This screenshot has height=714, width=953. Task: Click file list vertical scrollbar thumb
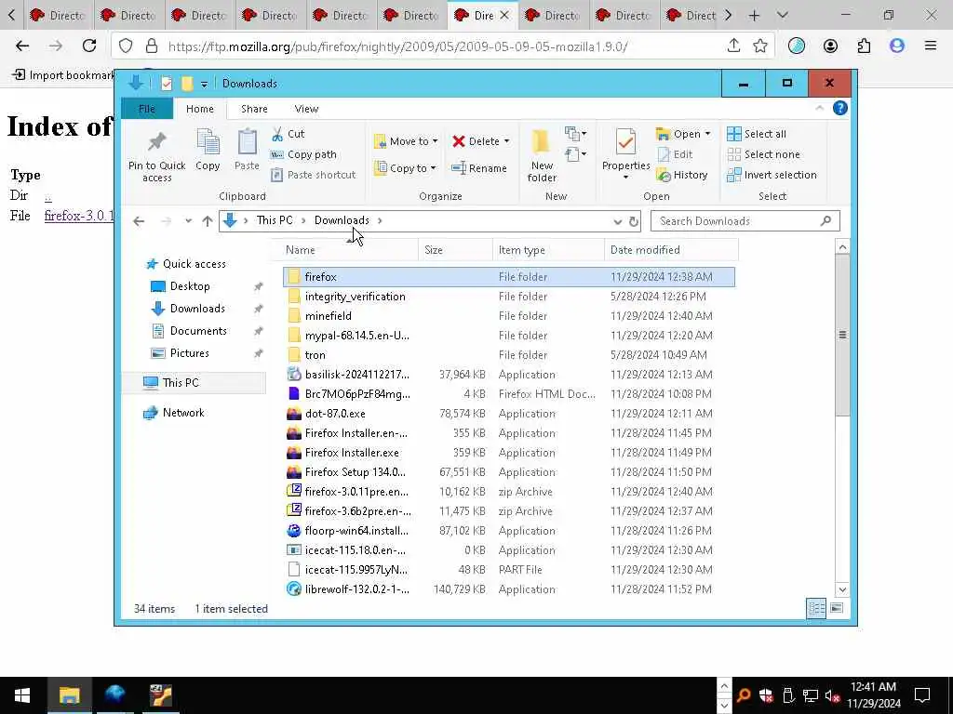(x=842, y=335)
